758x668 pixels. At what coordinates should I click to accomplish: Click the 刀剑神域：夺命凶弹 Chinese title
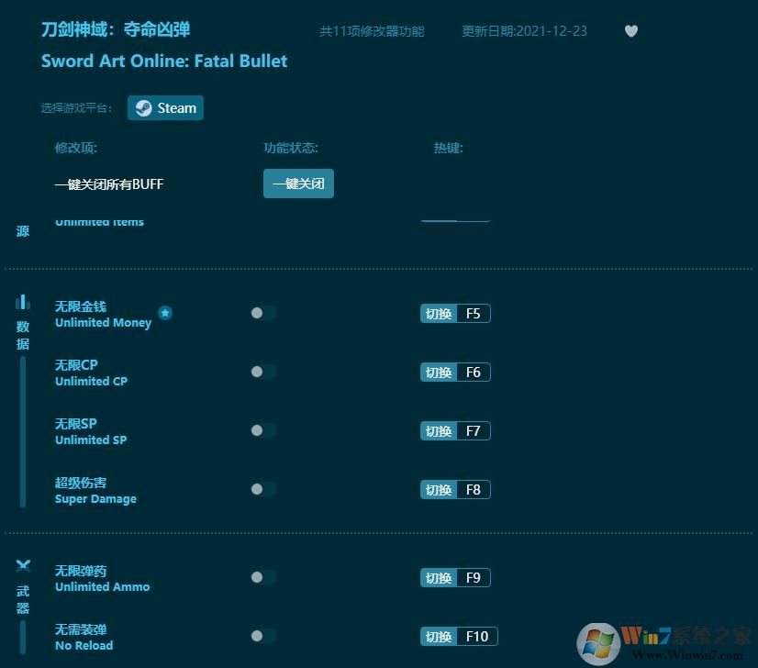116,29
